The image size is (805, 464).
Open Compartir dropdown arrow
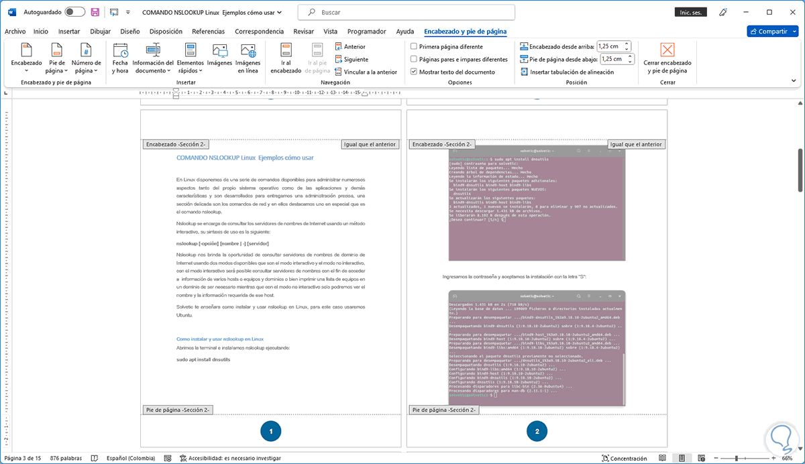(x=794, y=32)
